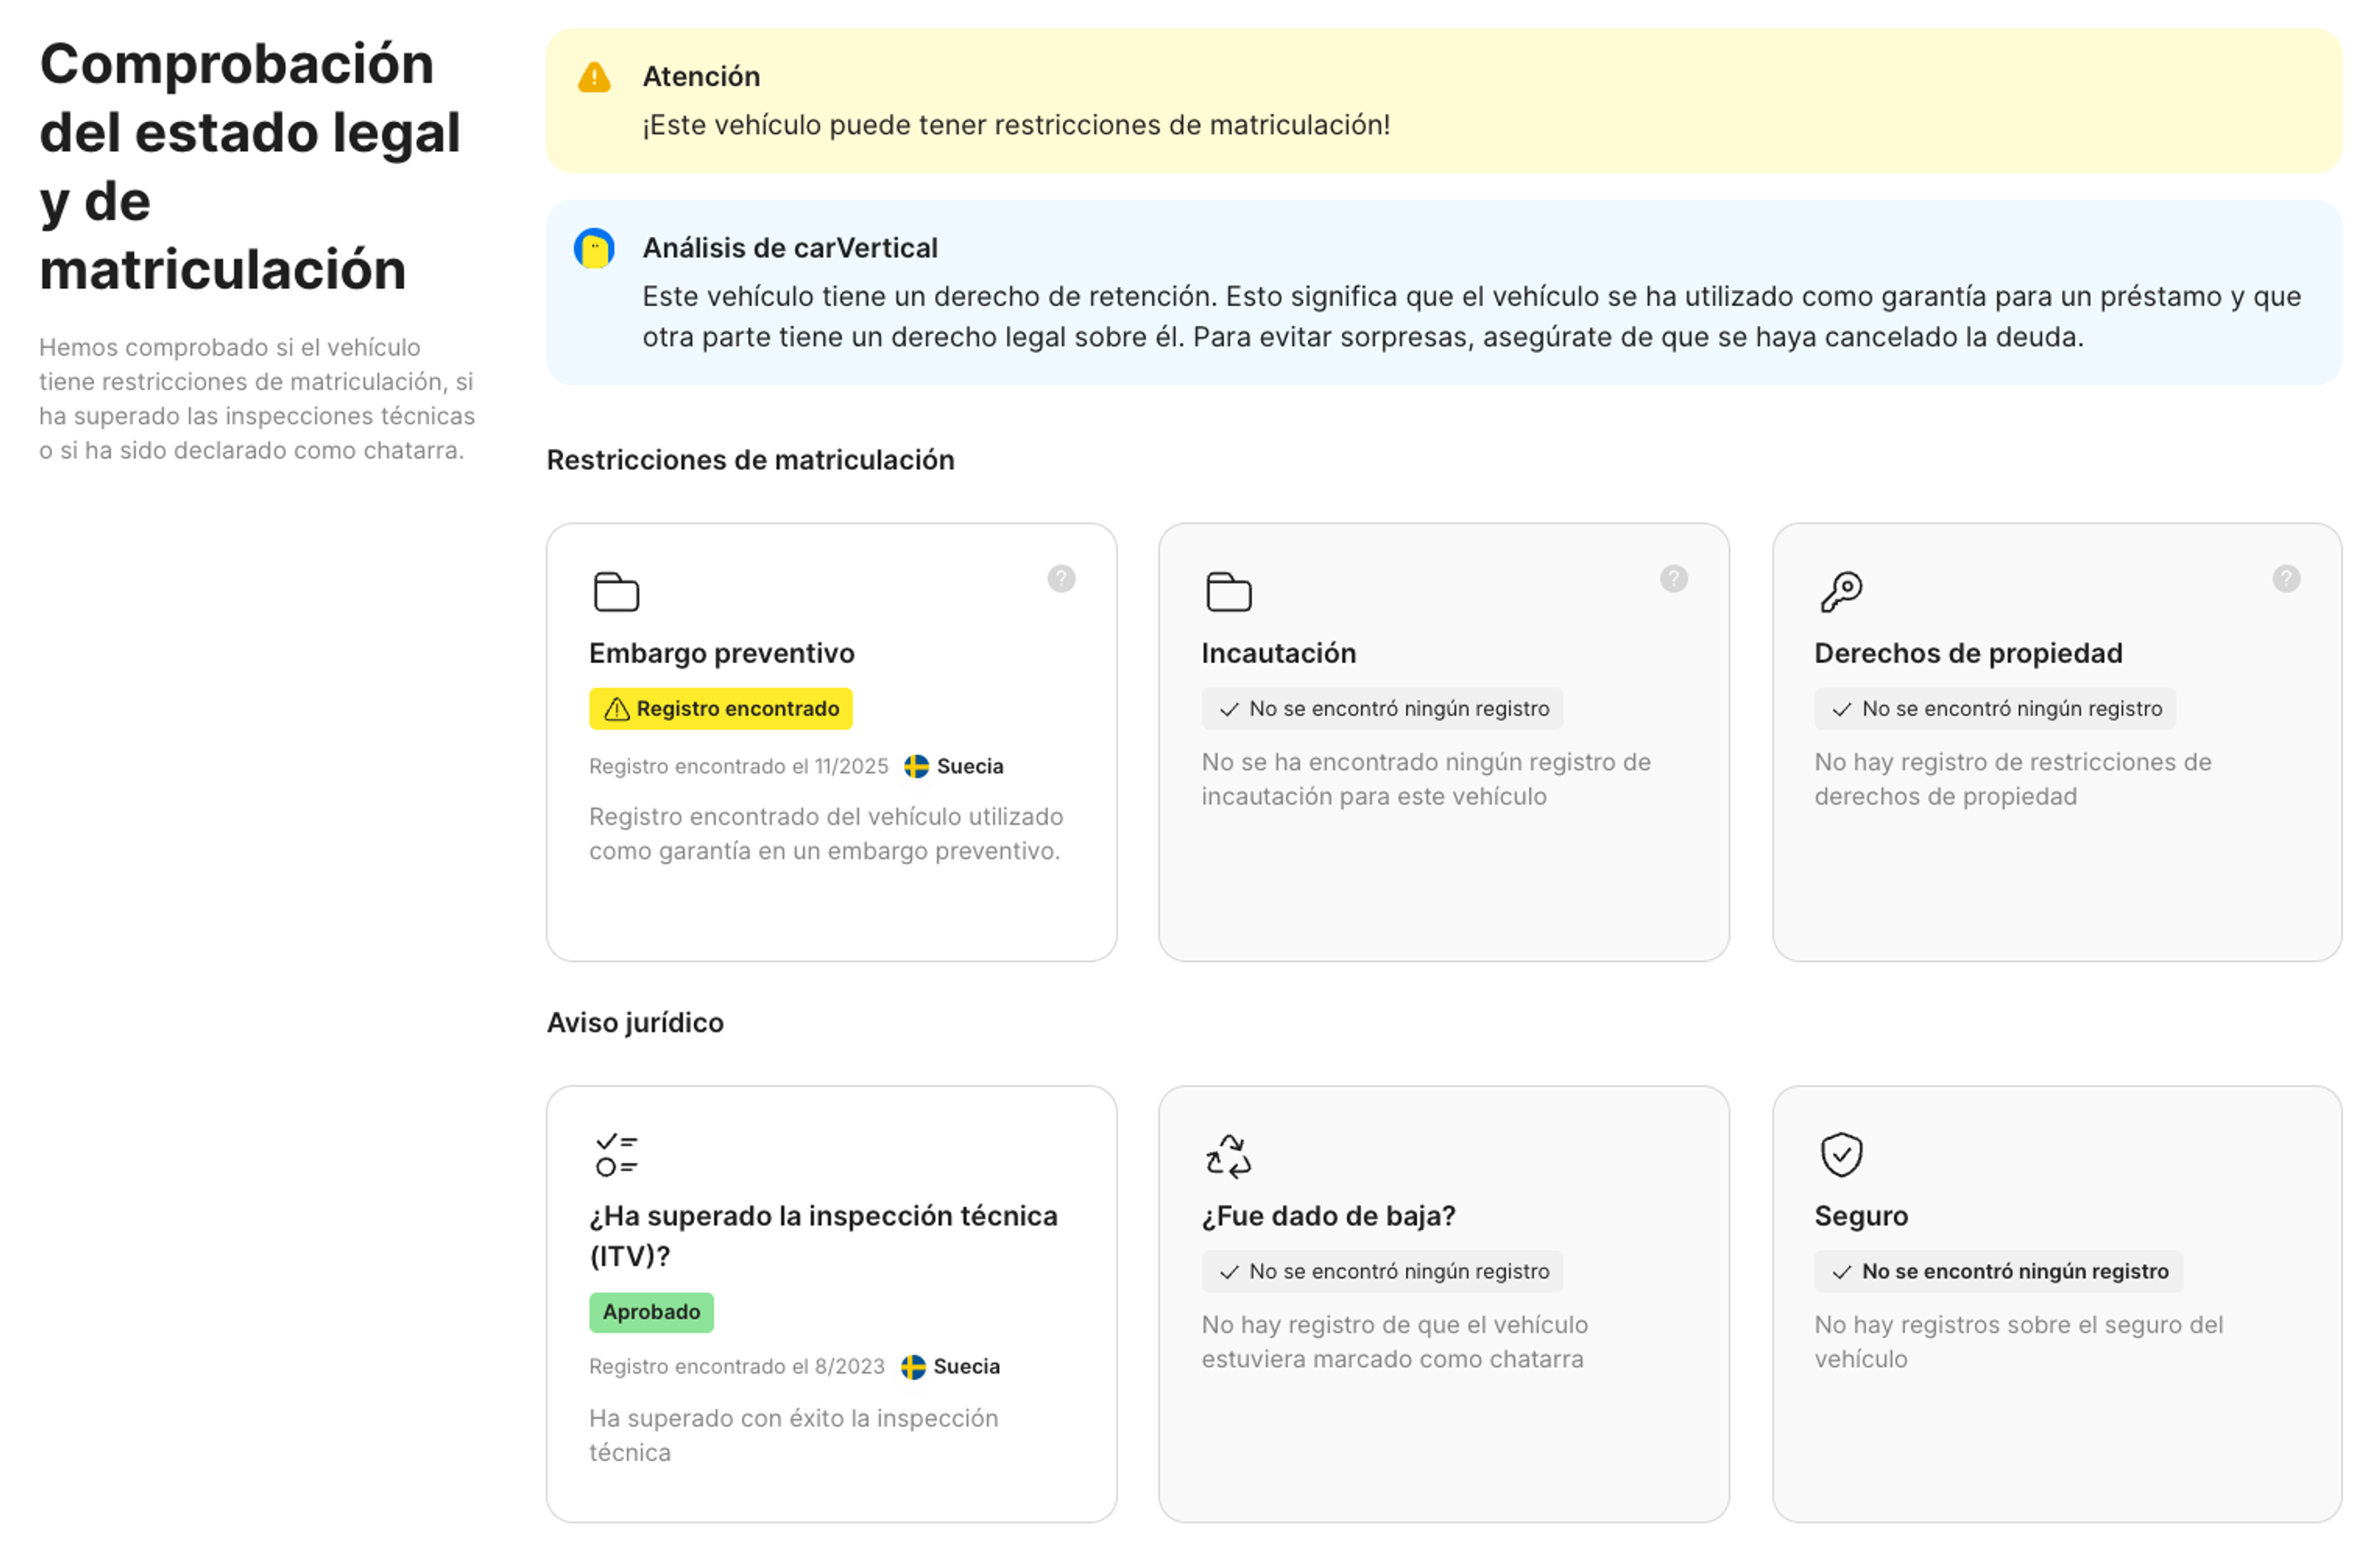Image resolution: width=2380 pixels, height=1554 pixels.
Task: Click the Seguro 'No se encontró ningún registro' badge
Action: [x=1998, y=1271]
